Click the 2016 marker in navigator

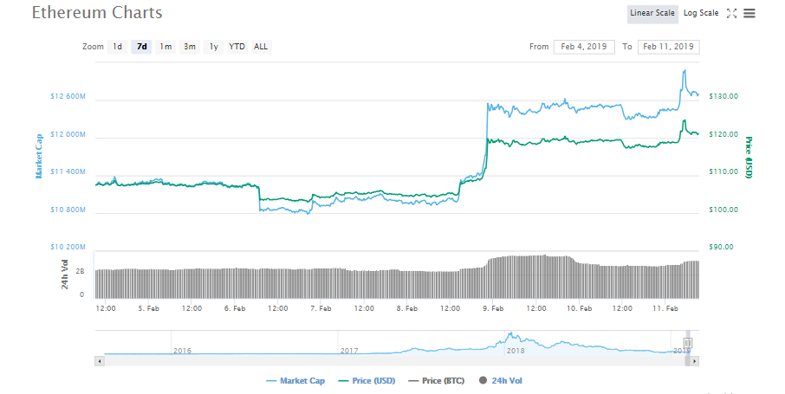pos(182,351)
